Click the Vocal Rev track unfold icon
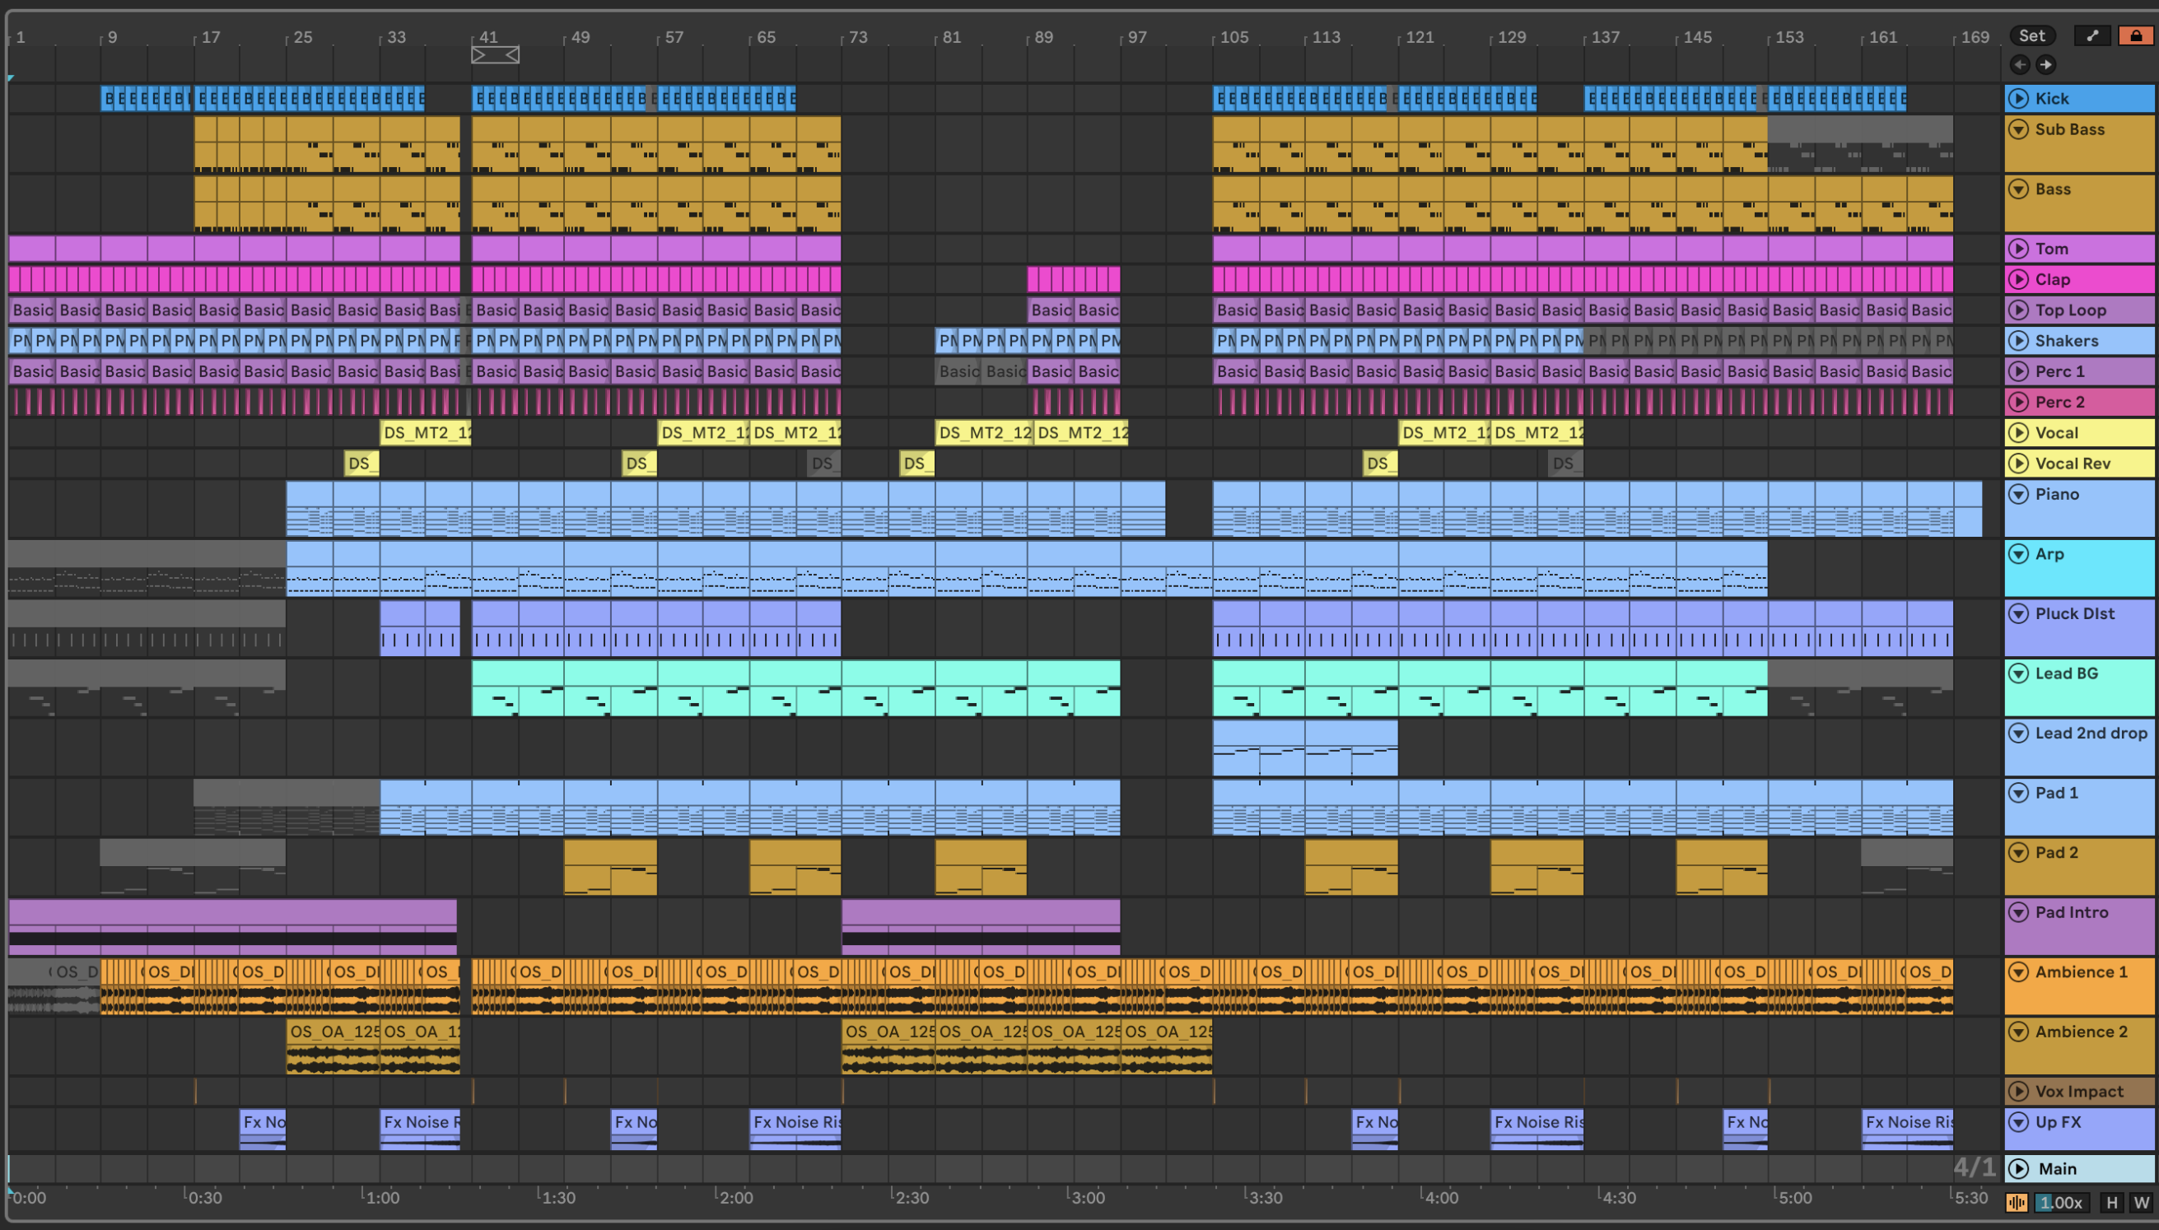 click(x=2018, y=463)
